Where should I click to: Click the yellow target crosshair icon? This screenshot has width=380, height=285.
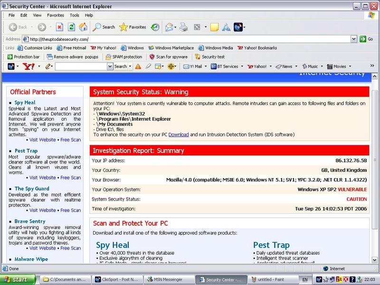(171, 66)
